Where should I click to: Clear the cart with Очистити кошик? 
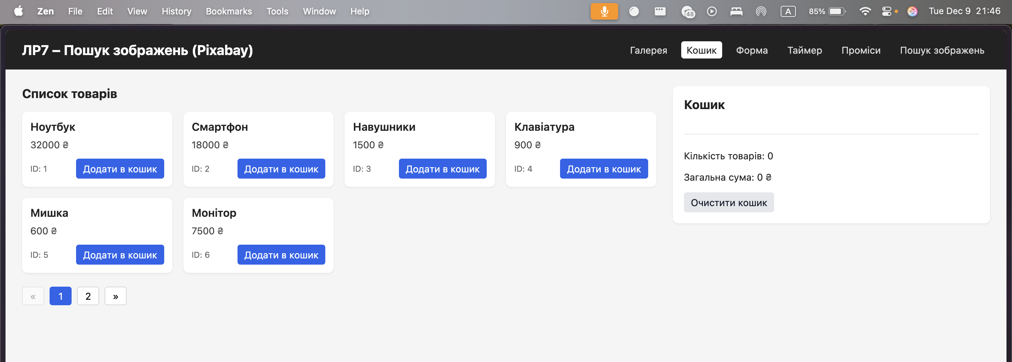coord(729,202)
